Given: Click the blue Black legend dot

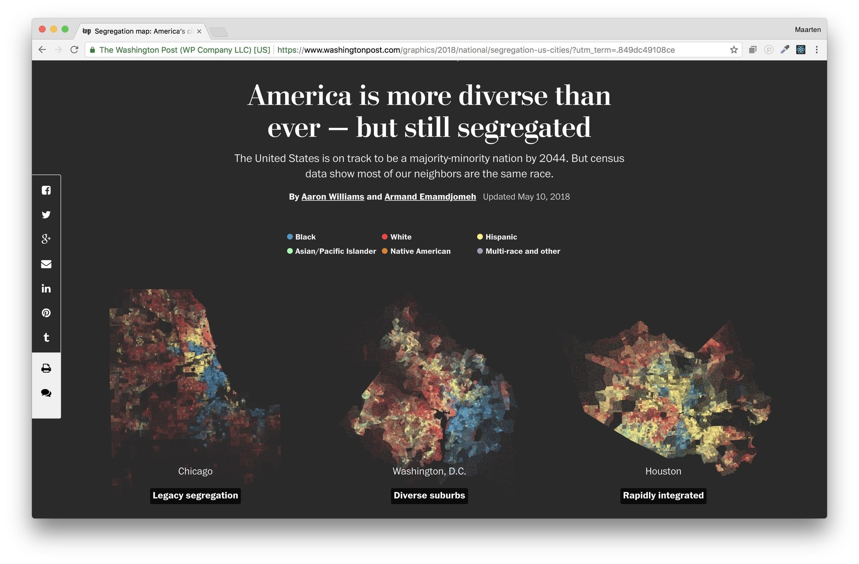Looking at the screenshot, I should click(290, 237).
